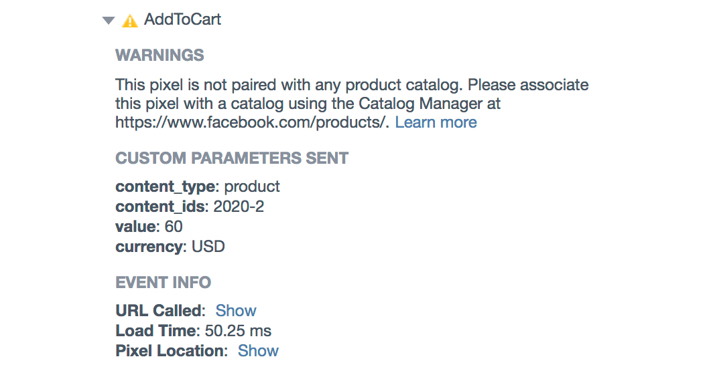Screen dimensions: 703x377
Task: Click the yellow warning icon beside AddToCart
Action: tap(130, 21)
